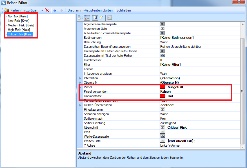Click sigma formula icon beside Werten-Liste
Screen dimensions: 247x168
(x=163, y=141)
